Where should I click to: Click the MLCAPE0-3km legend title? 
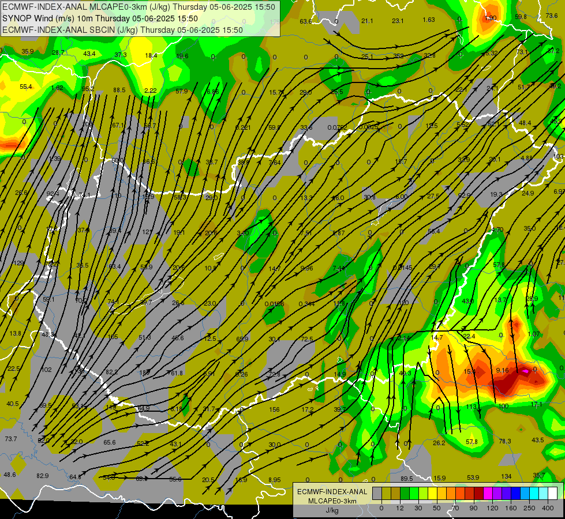pyautogui.click(x=332, y=501)
